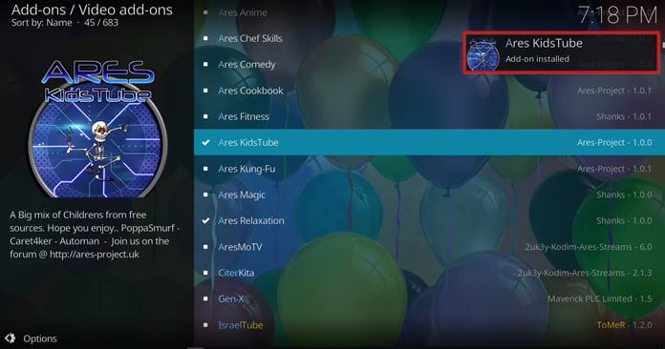The width and height of the screenshot is (665, 349).
Task: Click 'Shanks - 1.0.1' on Fitness row
Action: (624, 116)
